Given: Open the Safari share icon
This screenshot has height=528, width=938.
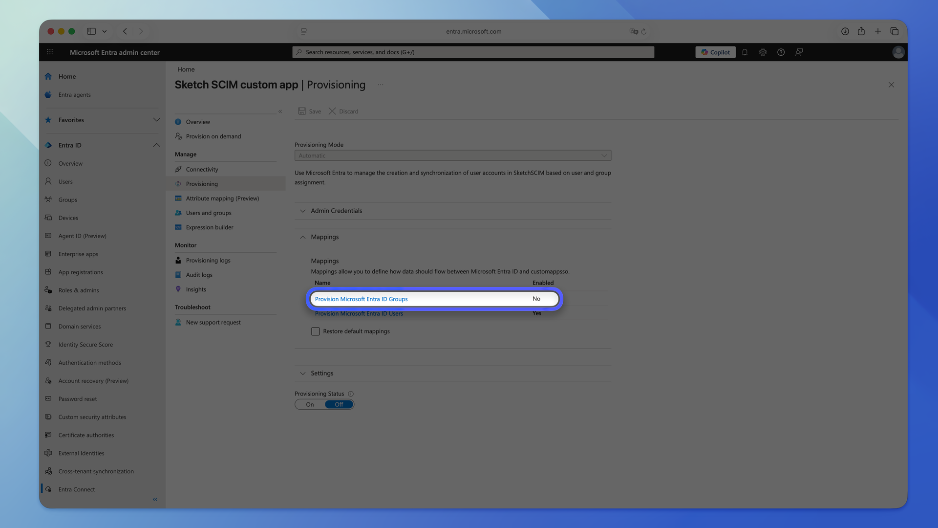Looking at the screenshot, I should [x=861, y=31].
